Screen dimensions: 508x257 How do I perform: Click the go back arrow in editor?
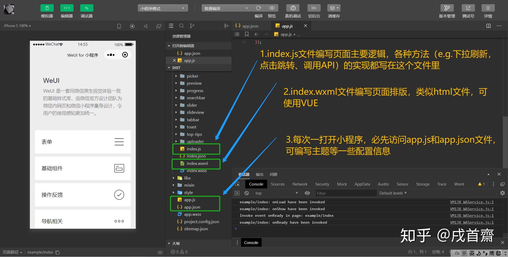(256, 34)
